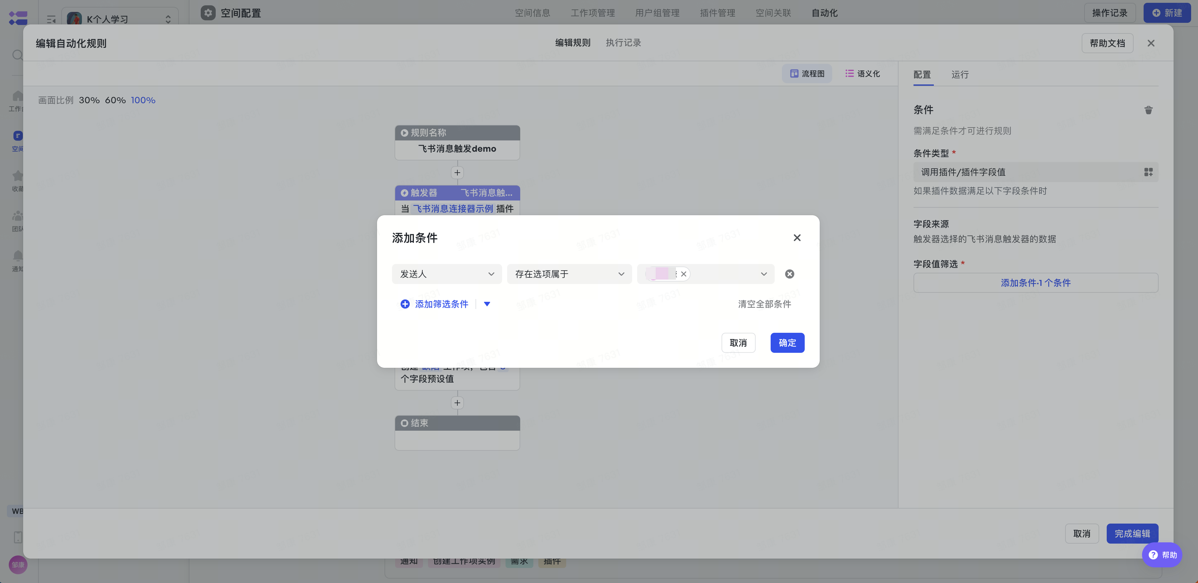Open the sidebar search icon
The height and width of the screenshot is (583, 1198).
tap(17, 55)
